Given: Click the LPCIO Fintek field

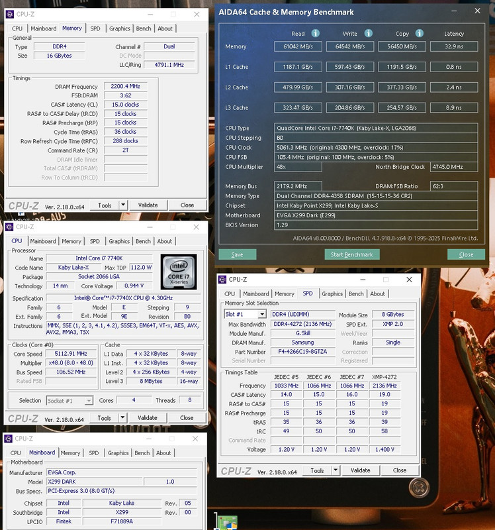Looking at the screenshot, I should (x=64, y=521).
